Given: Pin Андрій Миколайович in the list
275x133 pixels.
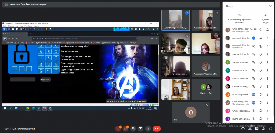Looking at the screenshot, I should tap(260, 62).
